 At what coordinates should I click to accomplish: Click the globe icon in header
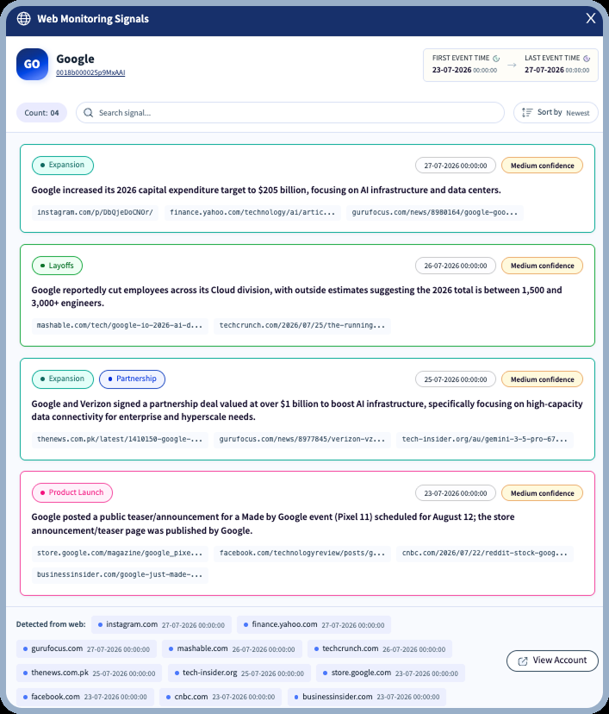pyautogui.click(x=23, y=19)
